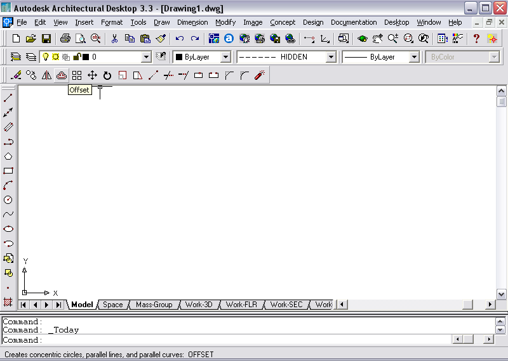Select the Ellipse draw tool
The width and height of the screenshot is (508, 361).
(8, 229)
